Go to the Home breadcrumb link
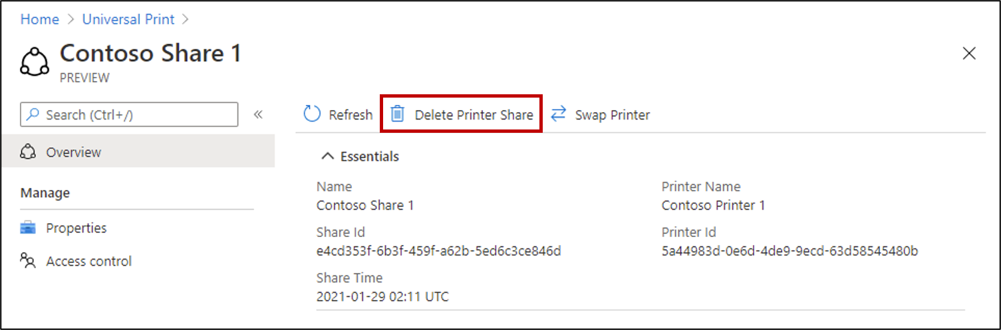The height and width of the screenshot is (330, 1001). 40,19
